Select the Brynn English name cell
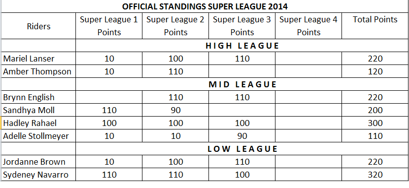This screenshot has width=409, height=188. 39,97
